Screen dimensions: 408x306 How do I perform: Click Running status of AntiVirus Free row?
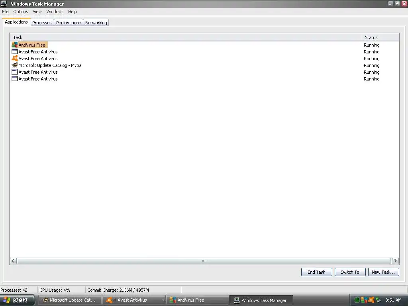[x=372, y=45]
